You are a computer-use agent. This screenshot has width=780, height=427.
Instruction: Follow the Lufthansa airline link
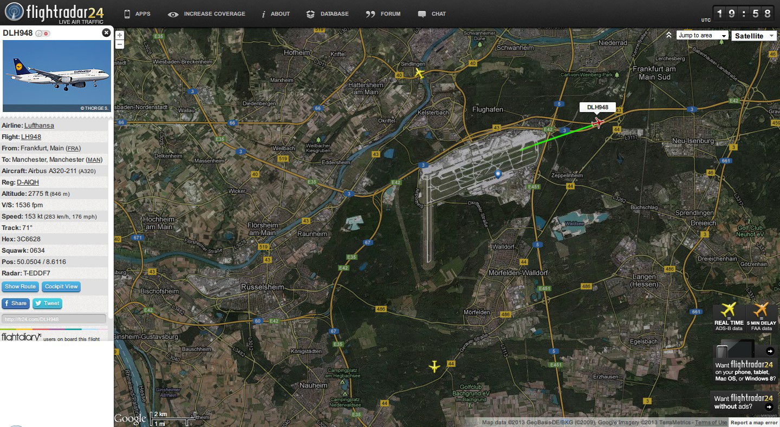click(x=39, y=126)
